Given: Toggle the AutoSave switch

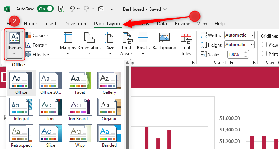Looking at the screenshot, I should click(x=45, y=9).
